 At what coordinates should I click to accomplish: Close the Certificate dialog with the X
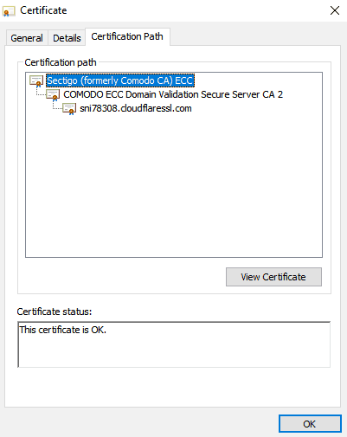click(x=335, y=10)
